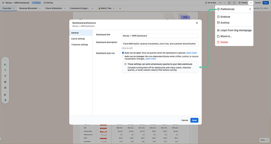Close the Dashboard preferences dialog
Image resolution: width=271 pixels, height=144 pixels.
(197, 23)
